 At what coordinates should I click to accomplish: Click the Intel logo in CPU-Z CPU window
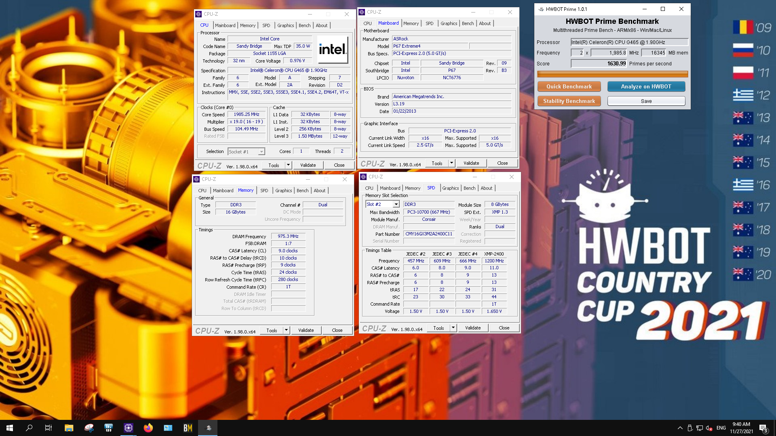(x=333, y=49)
